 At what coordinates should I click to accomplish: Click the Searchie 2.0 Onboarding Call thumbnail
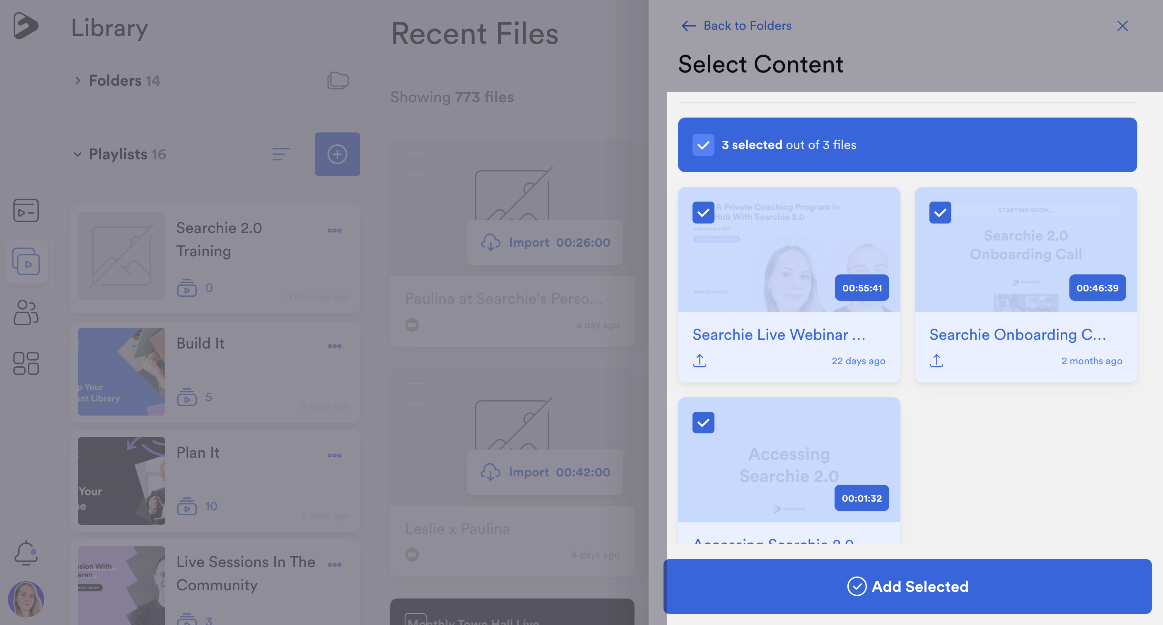1026,250
